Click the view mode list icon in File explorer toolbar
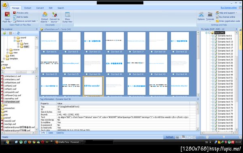Viewport: 243px width, 153px height. (11, 33)
